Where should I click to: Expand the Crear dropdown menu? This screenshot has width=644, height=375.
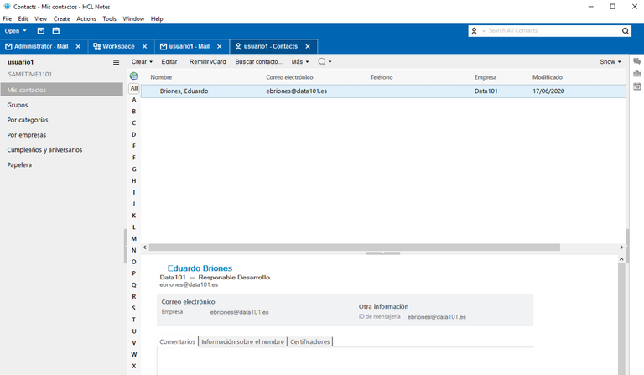click(x=142, y=61)
